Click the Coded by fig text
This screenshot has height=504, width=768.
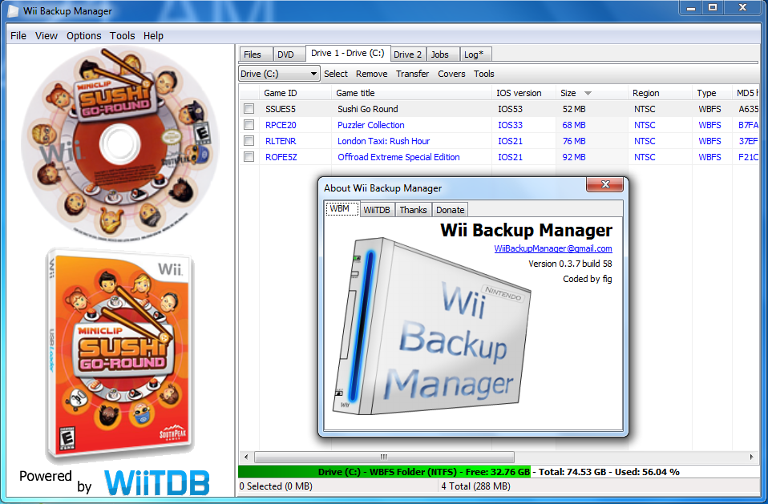click(x=588, y=279)
